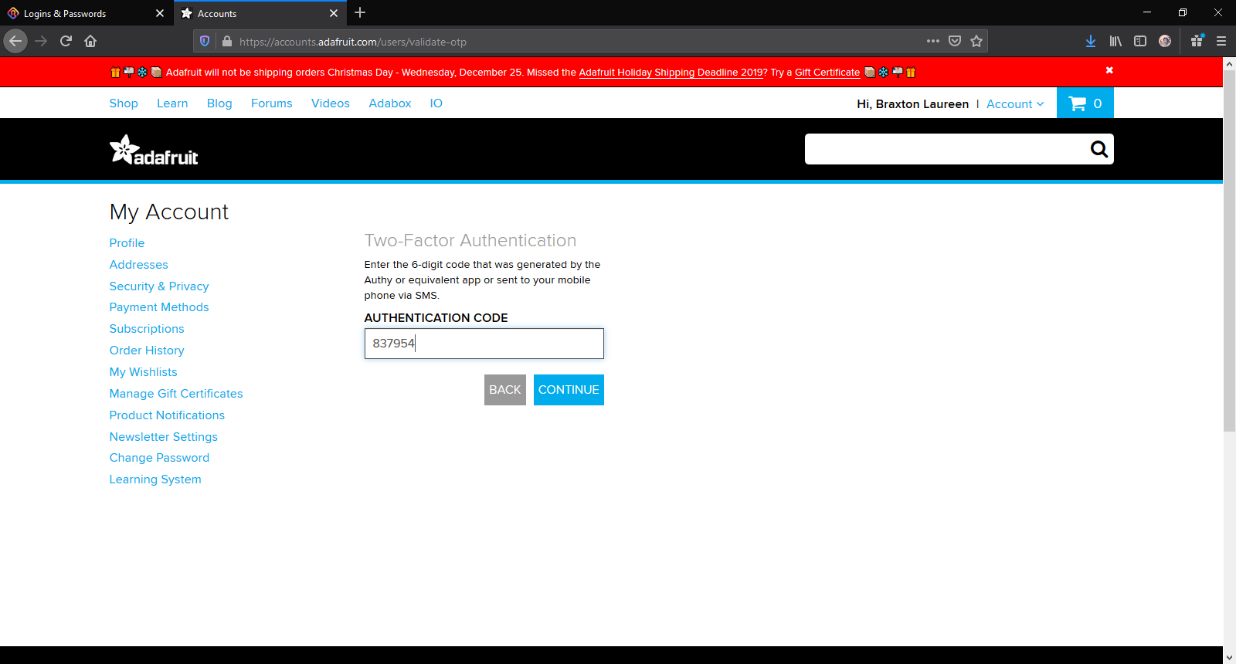This screenshot has width=1236, height=664.
Task: Expand the Account dropdown menu
Action: (x=1015, y=104)
